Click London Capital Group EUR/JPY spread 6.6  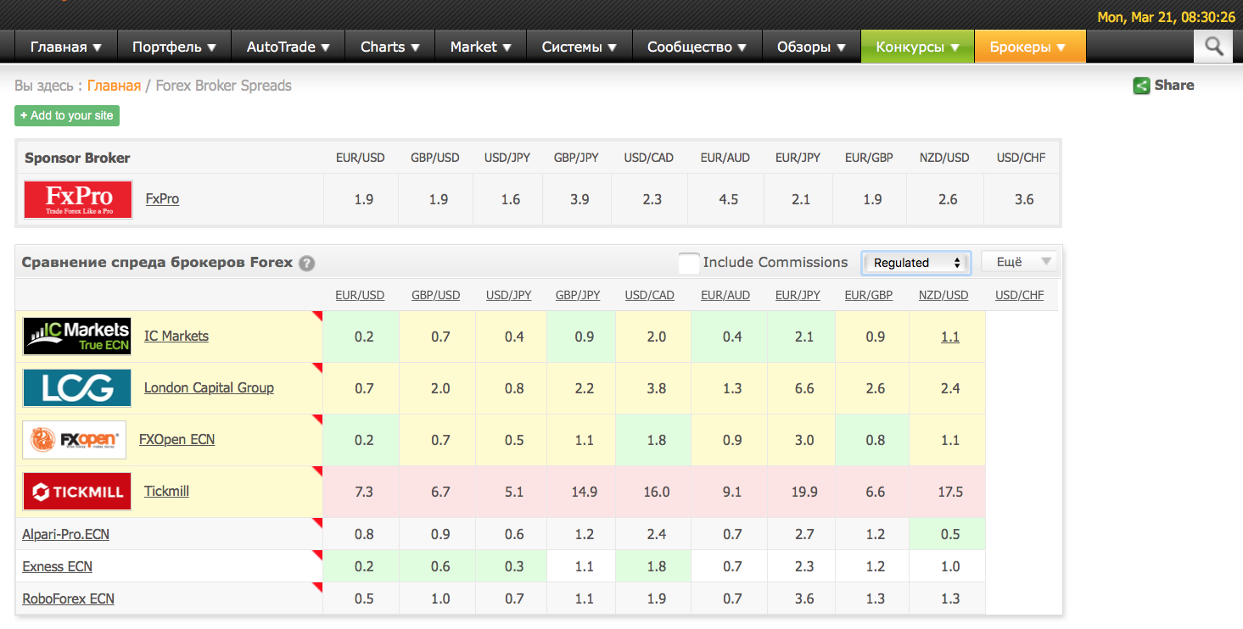click(x=804, y=388)
